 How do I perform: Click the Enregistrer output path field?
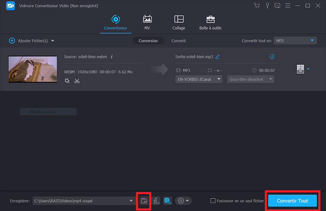click(x=79, y=201)
